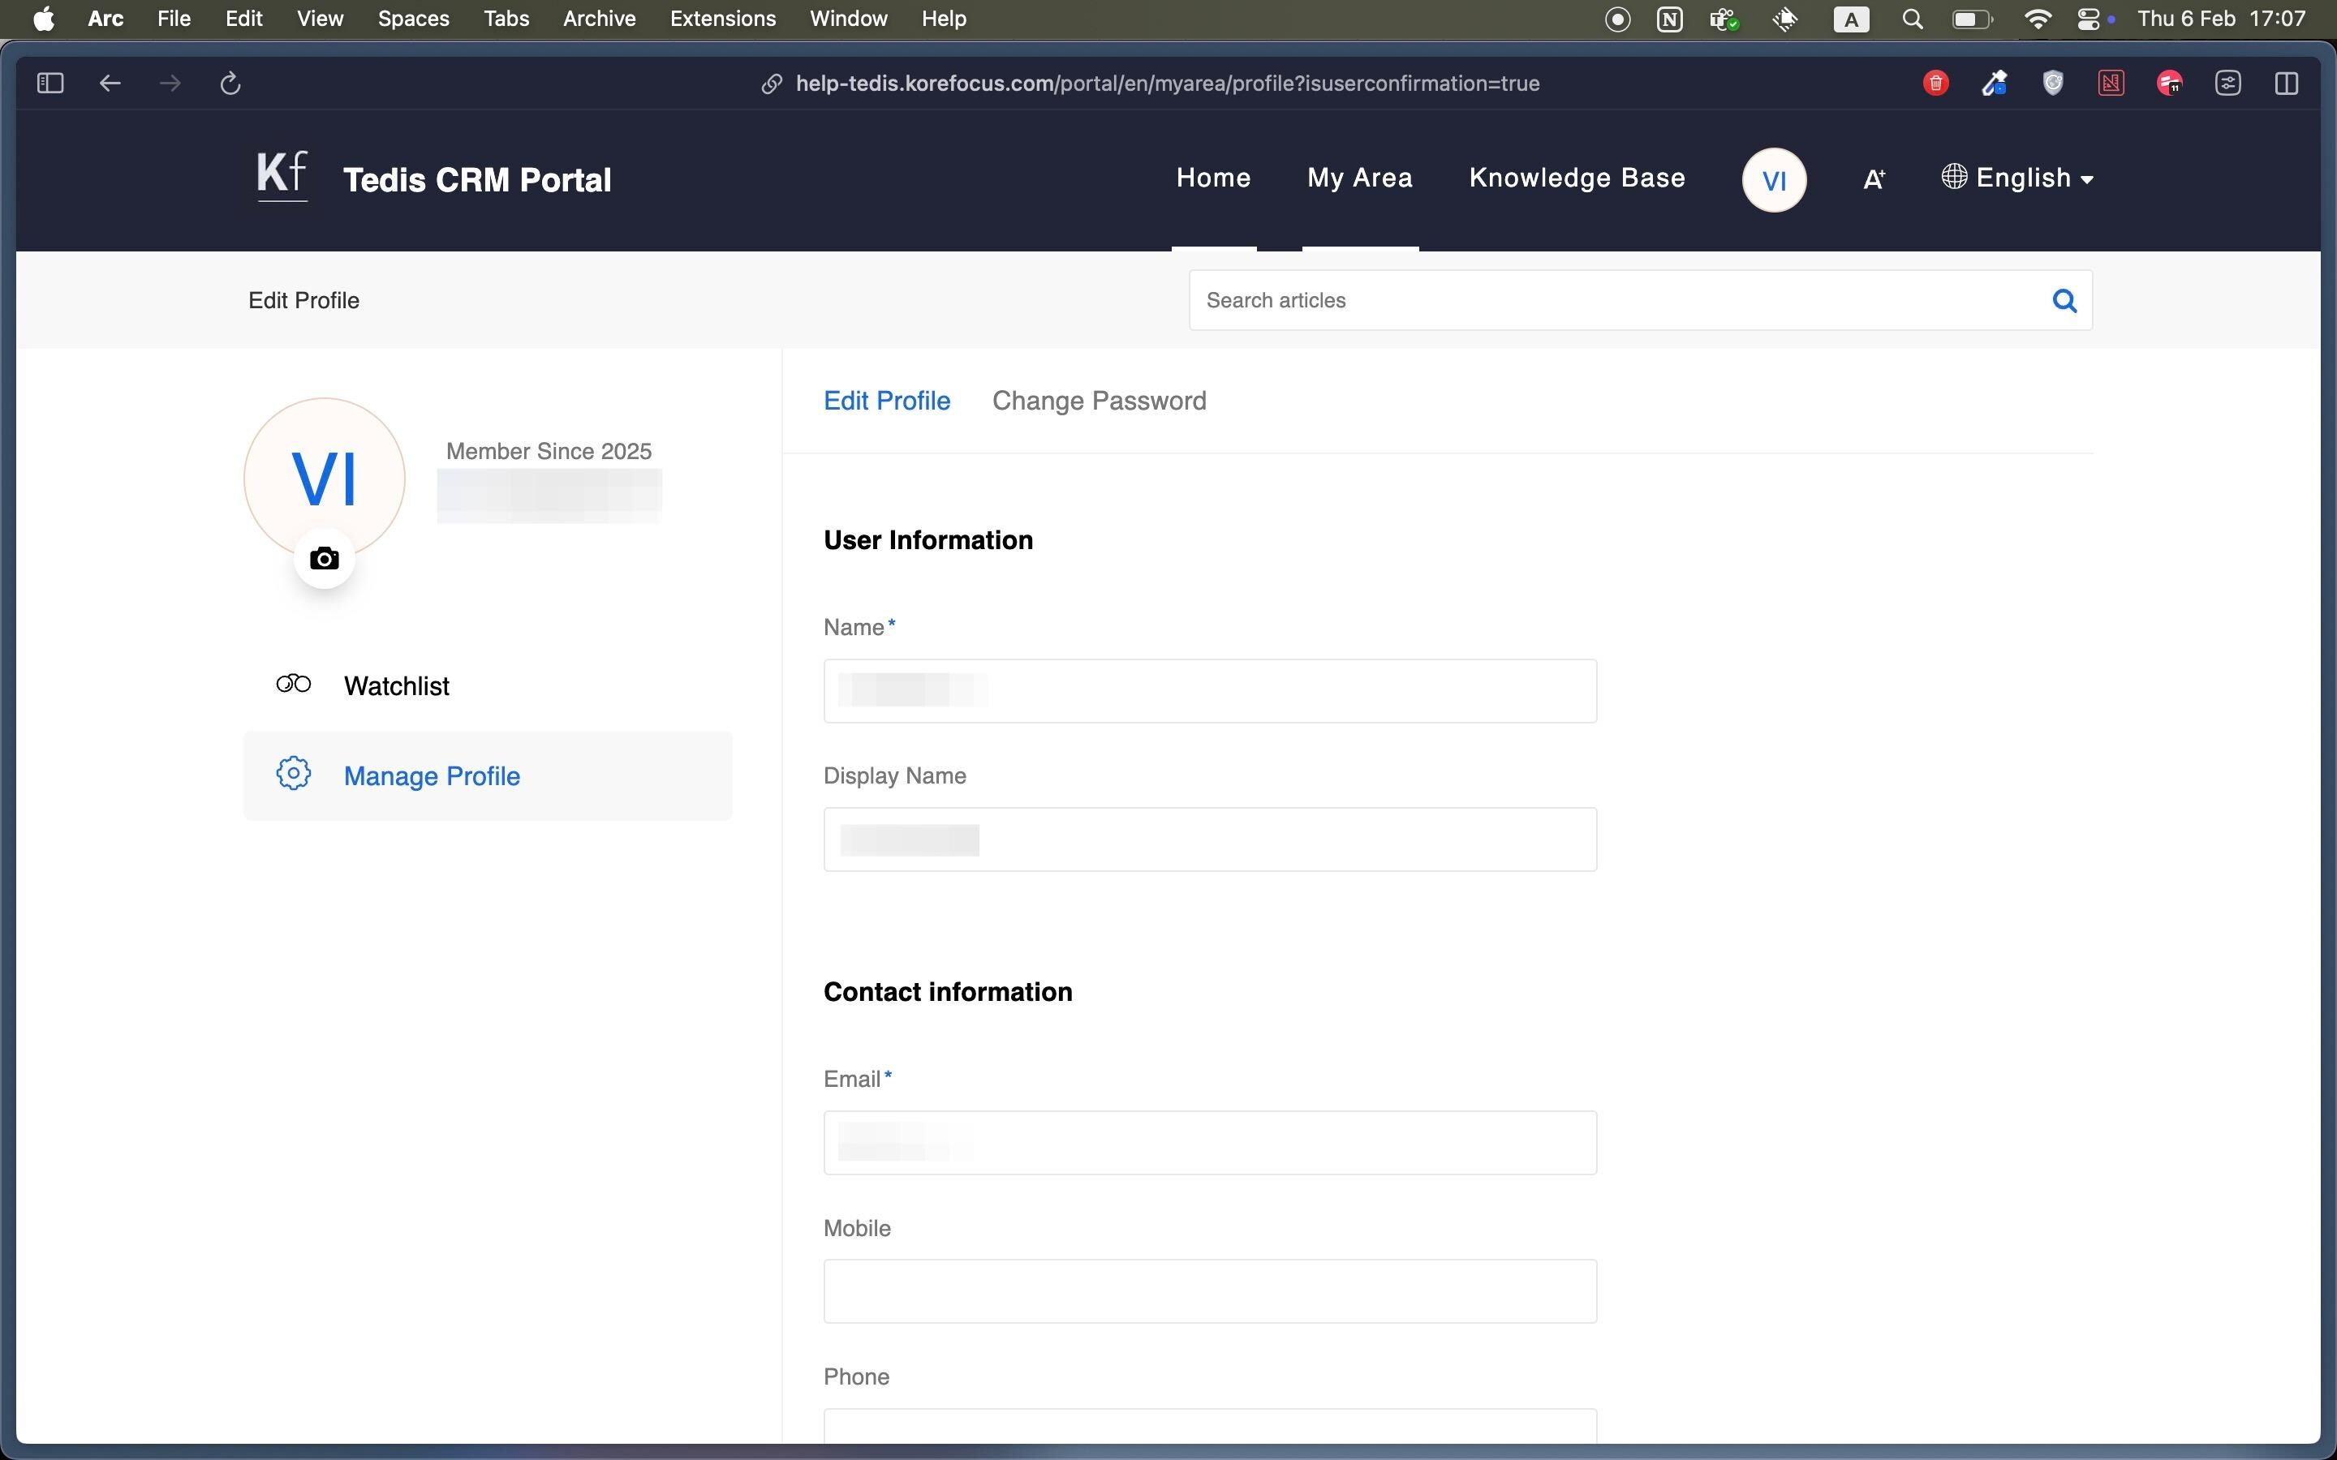Open the Watchlist sidebar link
This screenshot has height=1460, width=2337.
coord(396,685)
